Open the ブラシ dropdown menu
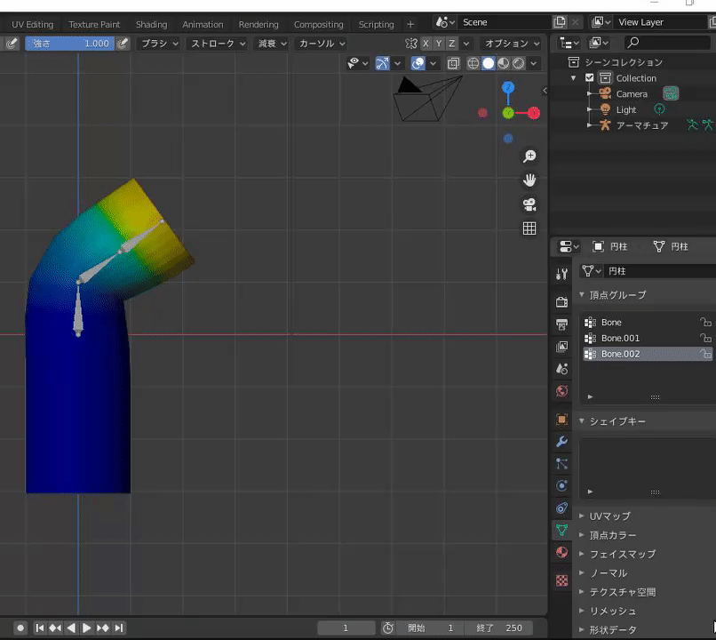The image size is (716, 640). (160, 44)
